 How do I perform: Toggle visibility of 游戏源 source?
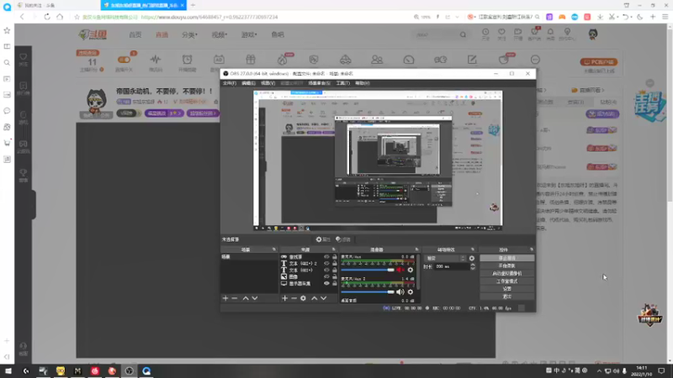(326, 257)
